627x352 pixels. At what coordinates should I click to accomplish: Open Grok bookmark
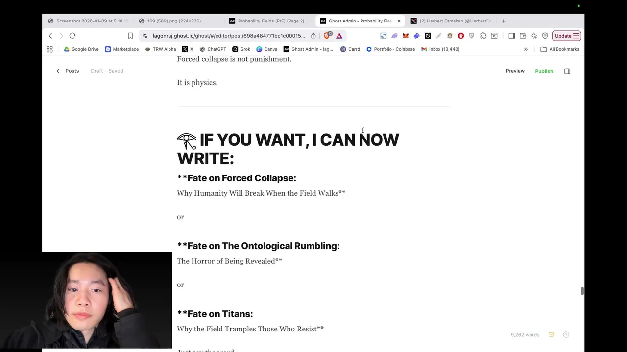tap(241, 49)
